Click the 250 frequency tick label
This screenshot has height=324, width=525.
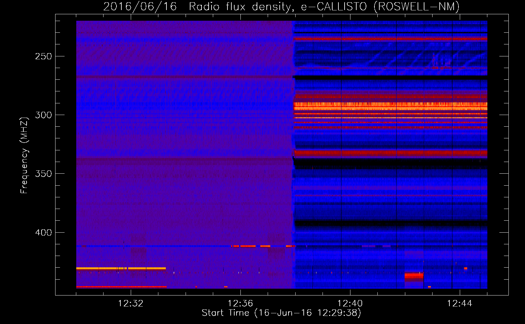pyautogui.click(x=43, y=56)
